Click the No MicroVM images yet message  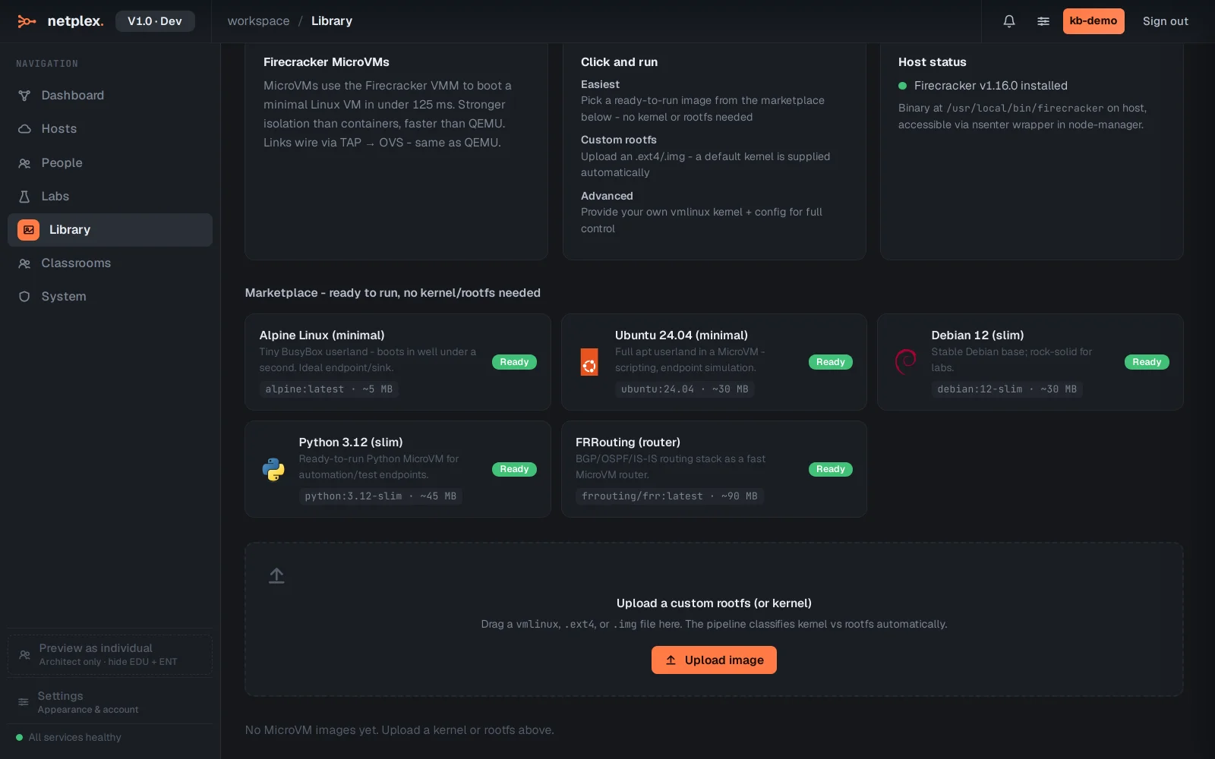point(399,730)
